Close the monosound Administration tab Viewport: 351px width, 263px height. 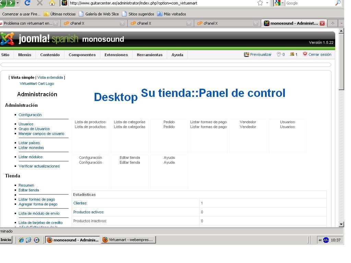(x=322, y=23)
